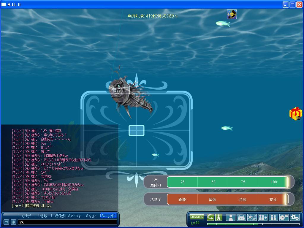Switch to the $ギルド chat tab

tap(92, 216)
